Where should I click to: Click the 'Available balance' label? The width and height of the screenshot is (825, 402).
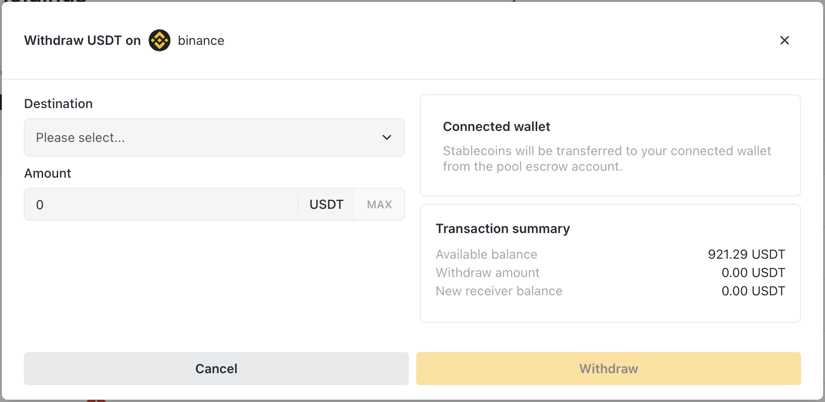(486, 255)
